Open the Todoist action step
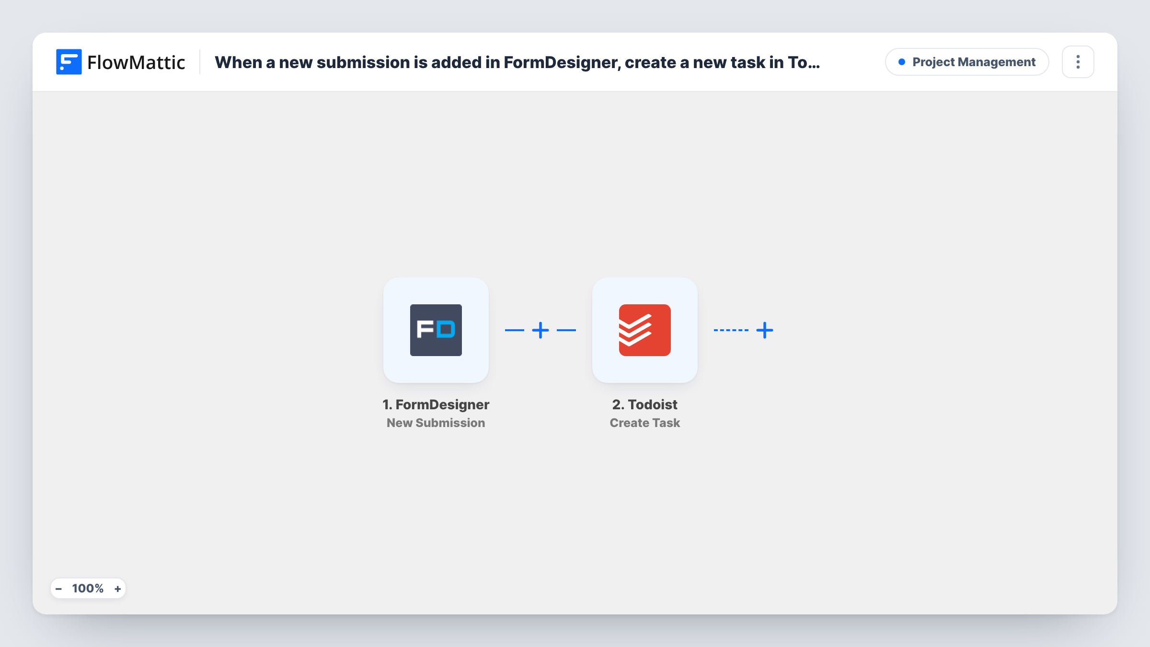 click(645, 330)
